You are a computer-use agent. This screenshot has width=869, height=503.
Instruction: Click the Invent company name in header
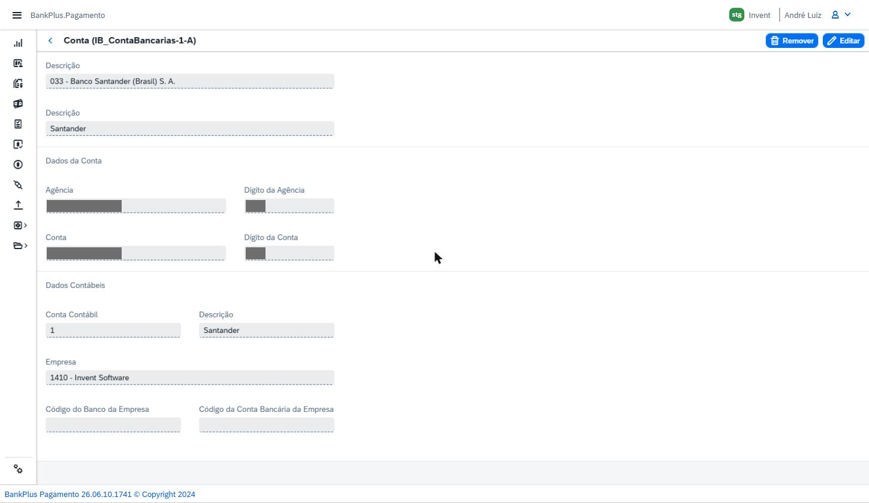pyautogui.click(x=759, y=15)
